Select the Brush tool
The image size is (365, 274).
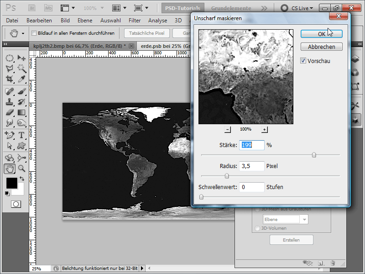tap(21, 91)
